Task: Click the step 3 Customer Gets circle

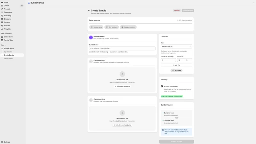Action: [91, 100]
